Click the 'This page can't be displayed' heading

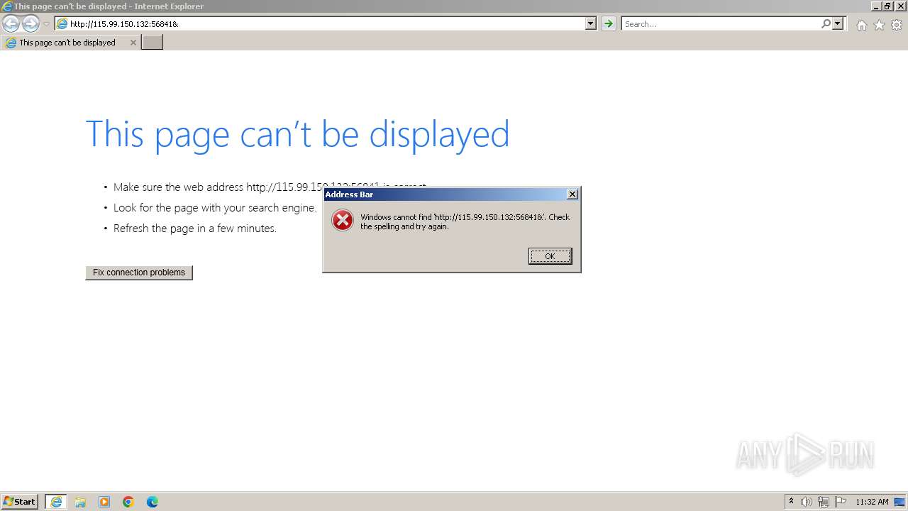[297, 134]
